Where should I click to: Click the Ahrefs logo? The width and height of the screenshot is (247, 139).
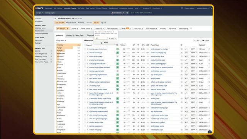point(39,8)
